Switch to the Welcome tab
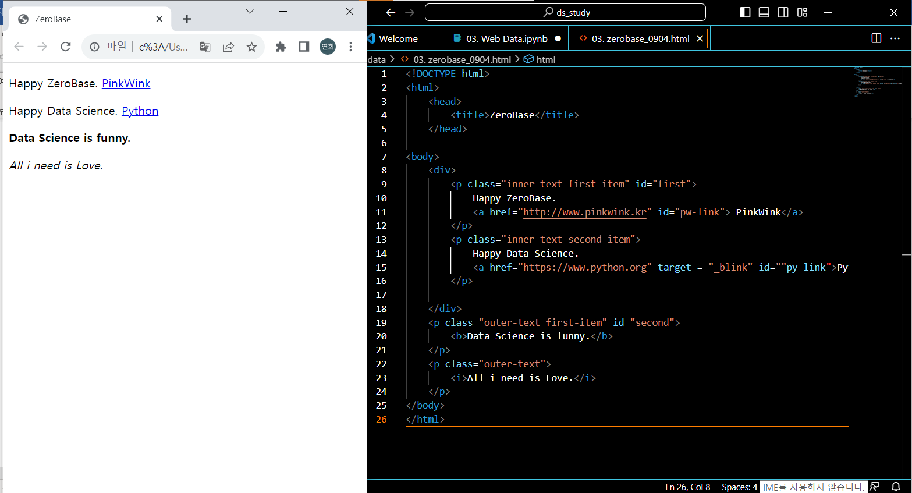This screenshot has height=493, width=912. pyautogui.click(x=398, y=38)
